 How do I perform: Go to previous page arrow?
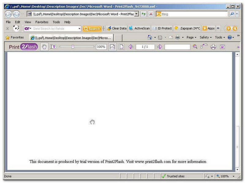click(x=131, y=47)
